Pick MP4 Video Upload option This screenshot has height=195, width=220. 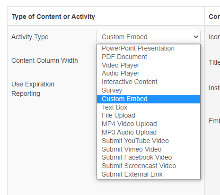[149, 124]
